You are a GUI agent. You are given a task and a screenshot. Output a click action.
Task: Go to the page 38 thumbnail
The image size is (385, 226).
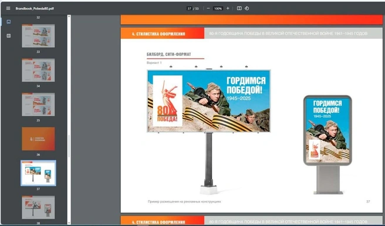[x=38, y=207]
